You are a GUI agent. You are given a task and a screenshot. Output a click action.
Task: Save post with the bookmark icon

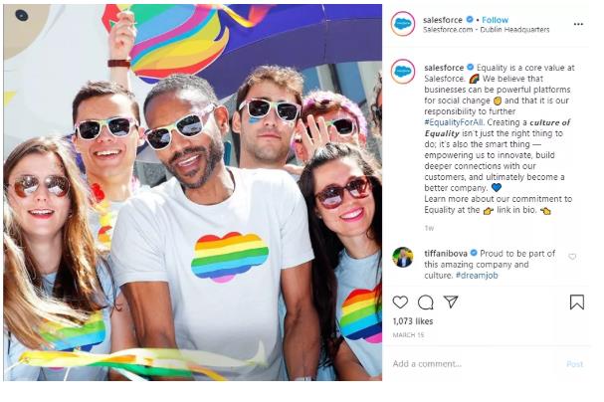[x=577, y=301]
